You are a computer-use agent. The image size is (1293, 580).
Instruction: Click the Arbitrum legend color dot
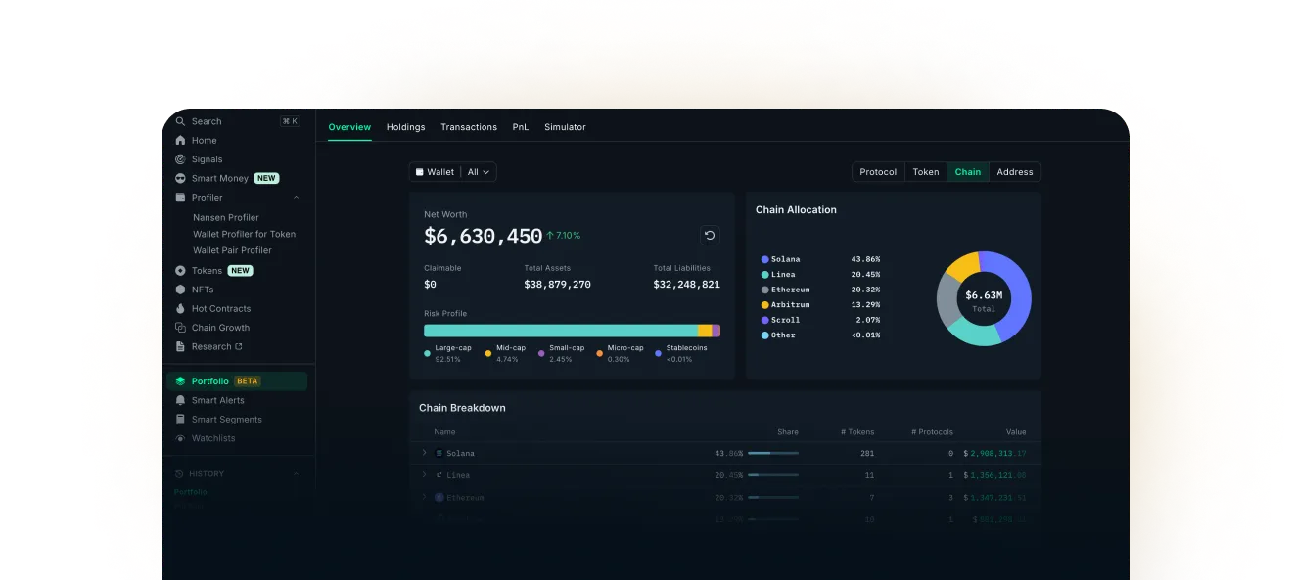(764, 305)
